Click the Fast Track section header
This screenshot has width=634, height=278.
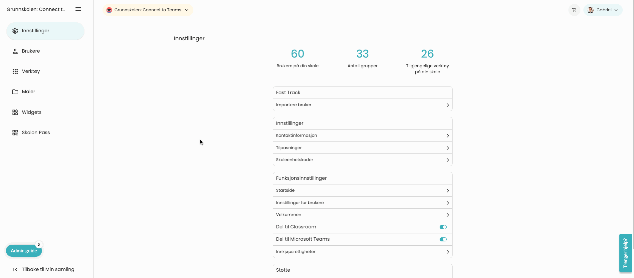(x=362, y=93)
